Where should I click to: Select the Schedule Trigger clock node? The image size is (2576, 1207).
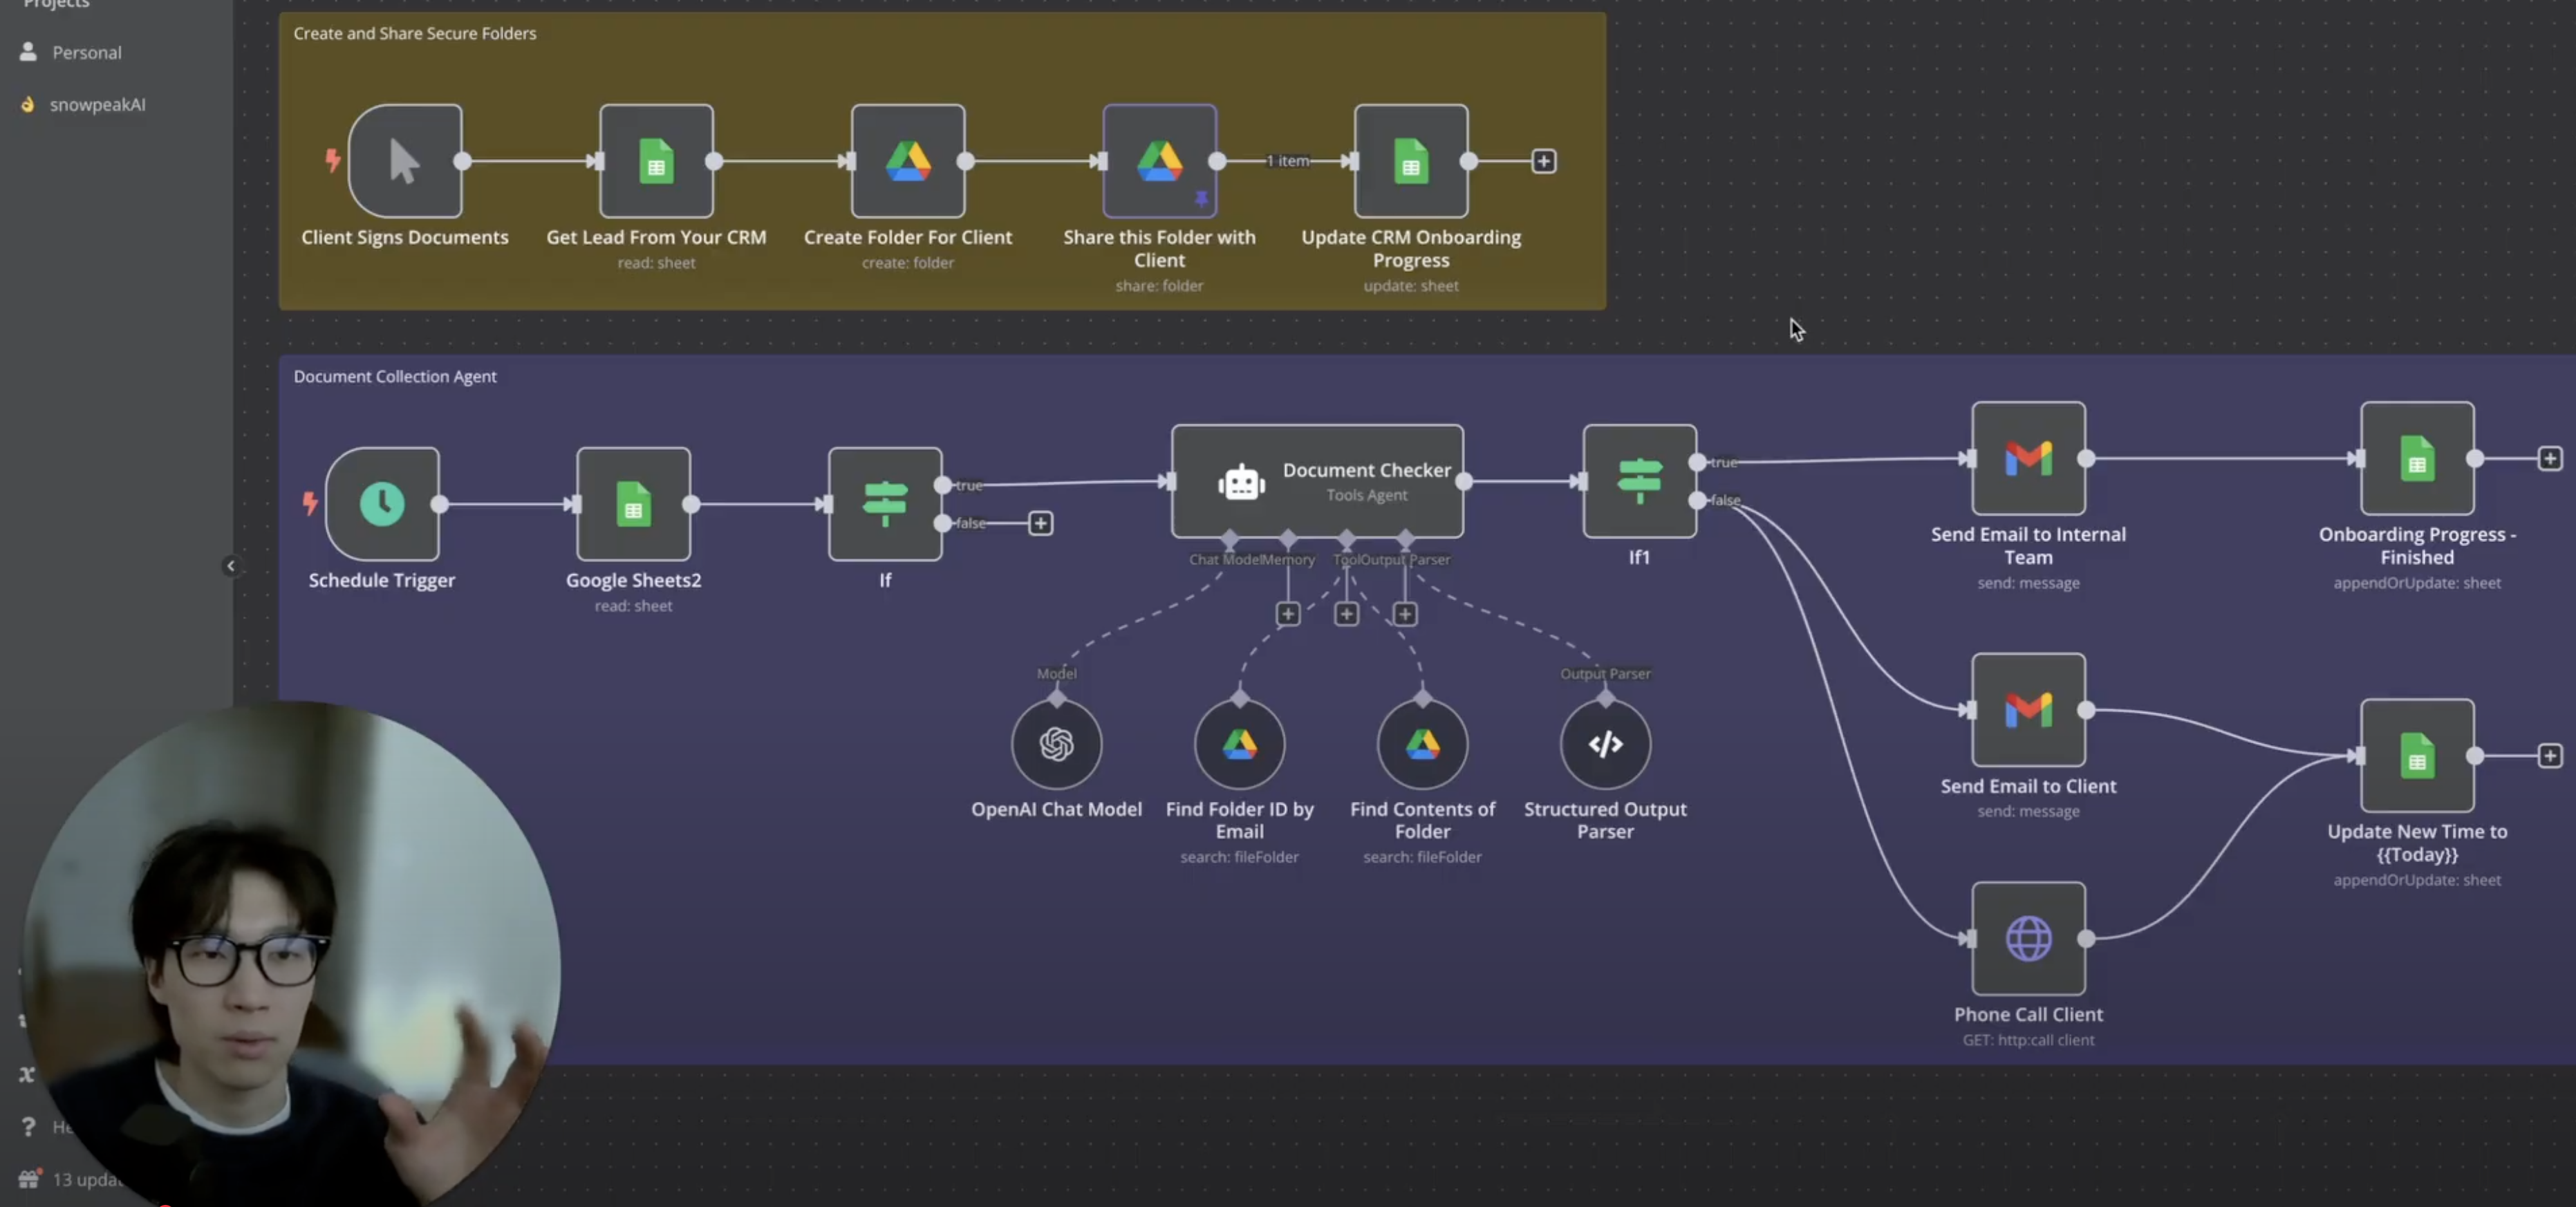tap(382, 503)
